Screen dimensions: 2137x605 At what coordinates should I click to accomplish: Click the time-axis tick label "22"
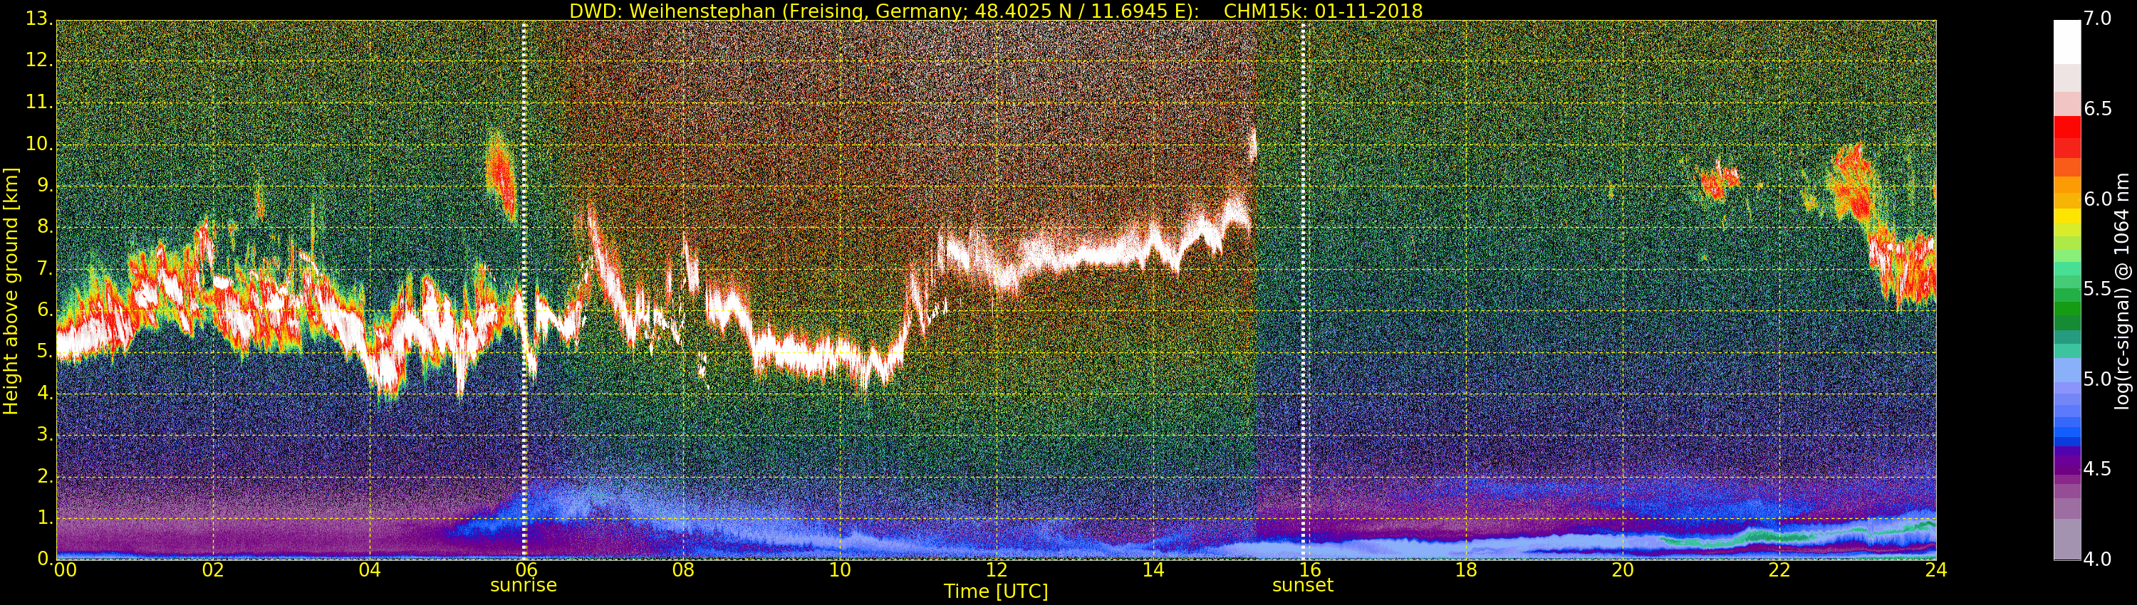pyautogui.click(x=1779, y=569)
